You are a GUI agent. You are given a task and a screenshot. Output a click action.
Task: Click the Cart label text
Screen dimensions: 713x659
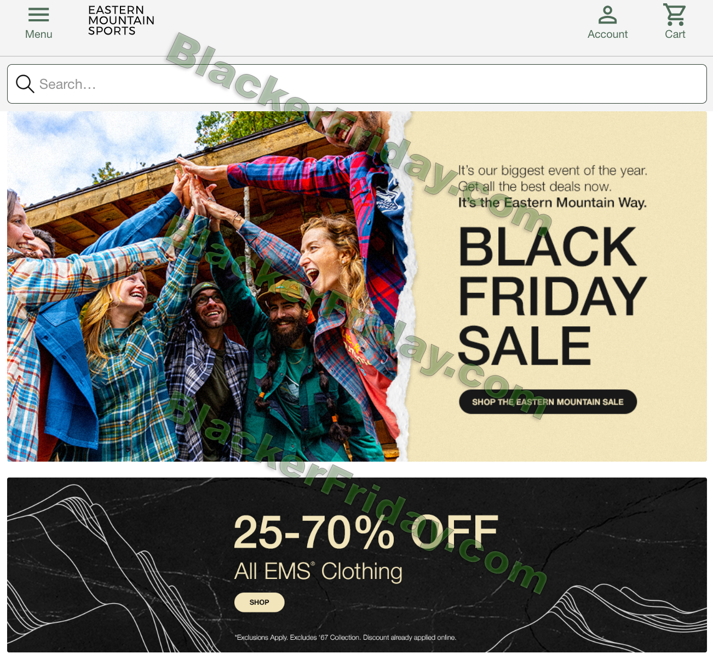point(675,34)
